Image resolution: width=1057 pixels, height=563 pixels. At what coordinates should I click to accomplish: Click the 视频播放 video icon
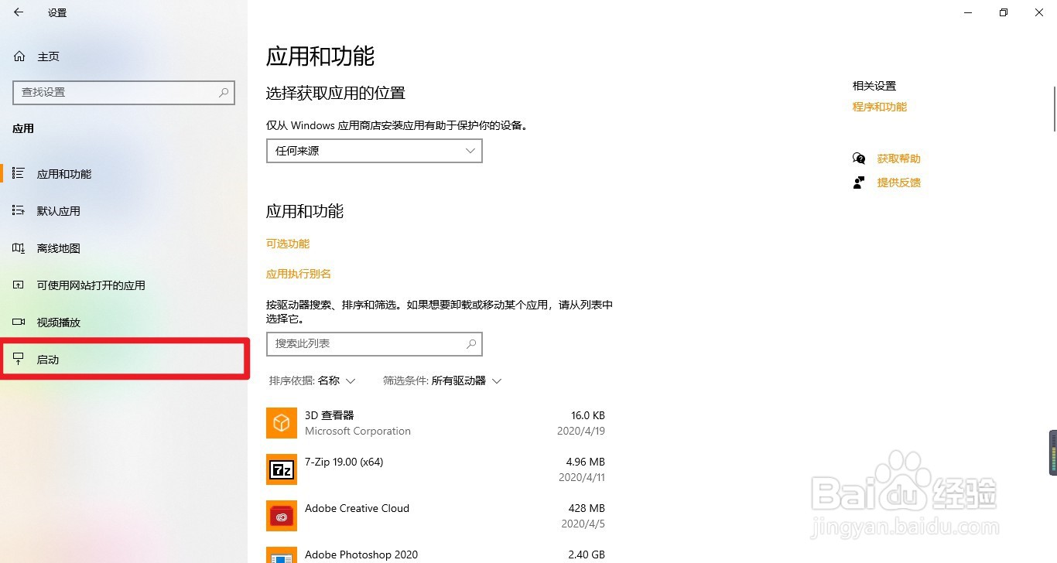click(18, 322)
